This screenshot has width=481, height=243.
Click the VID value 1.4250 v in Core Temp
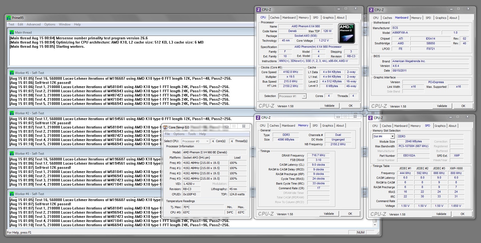[x=192, y=184]
